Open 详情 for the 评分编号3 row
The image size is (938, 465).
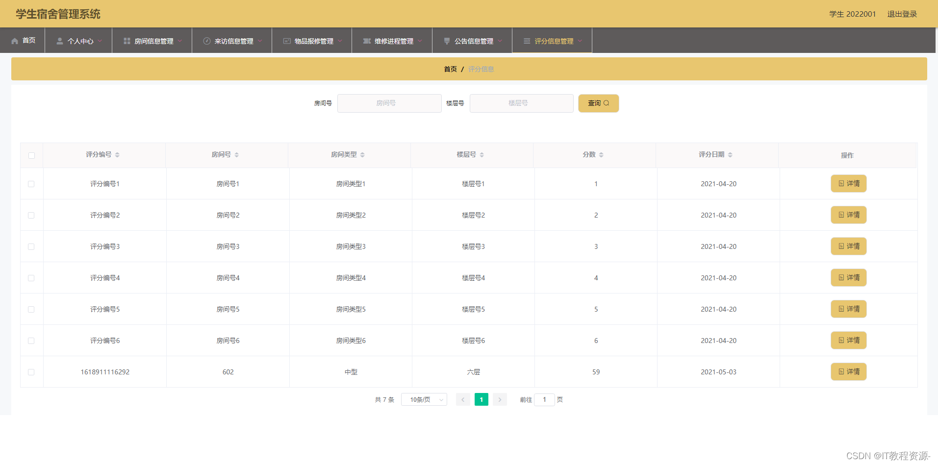point(849,246)
